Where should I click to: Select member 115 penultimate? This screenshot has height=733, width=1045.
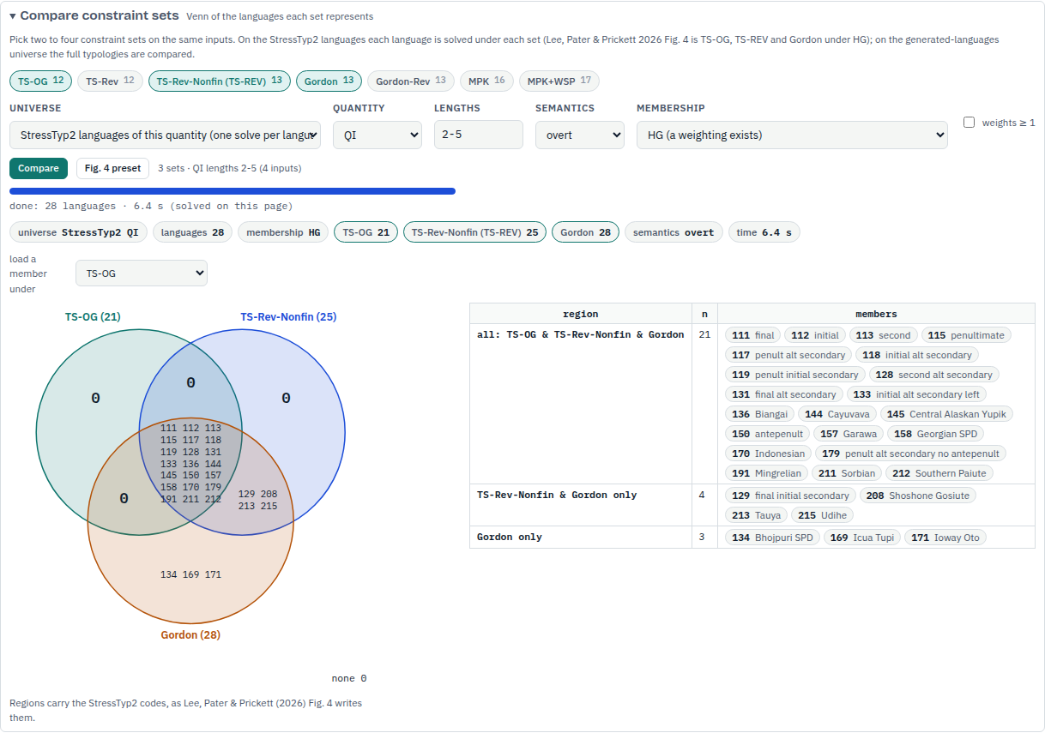pos(967,335)
